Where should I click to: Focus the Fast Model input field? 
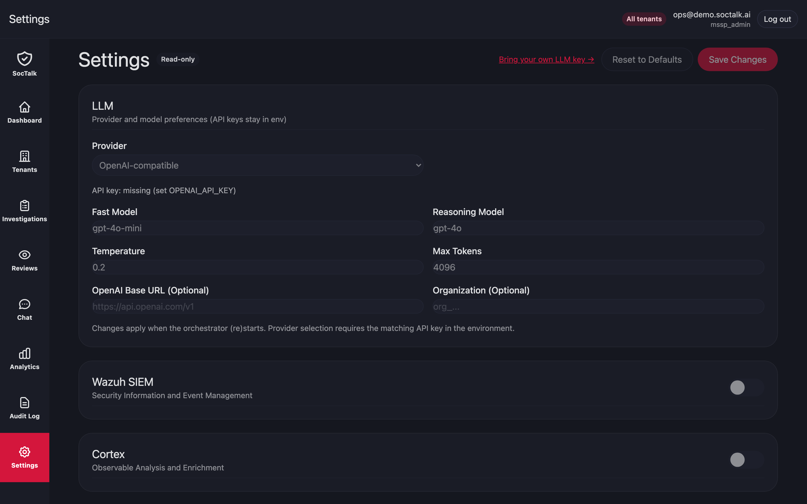coord(258,228)
